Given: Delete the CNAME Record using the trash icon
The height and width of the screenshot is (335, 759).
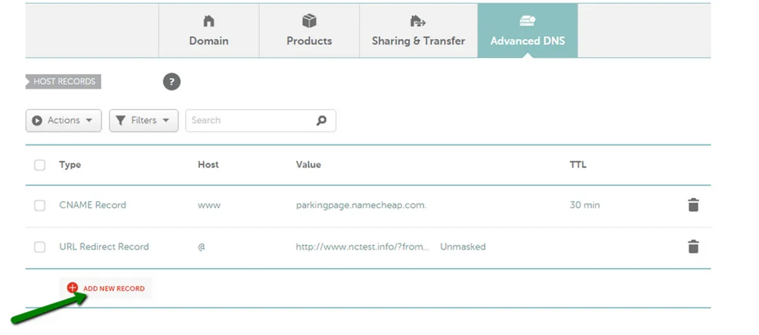Looking at the screenshot, I should click(694, 205).
